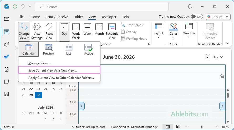Go to the next day arrow
This screenshot has height=130, width=234.
point(222,106)
